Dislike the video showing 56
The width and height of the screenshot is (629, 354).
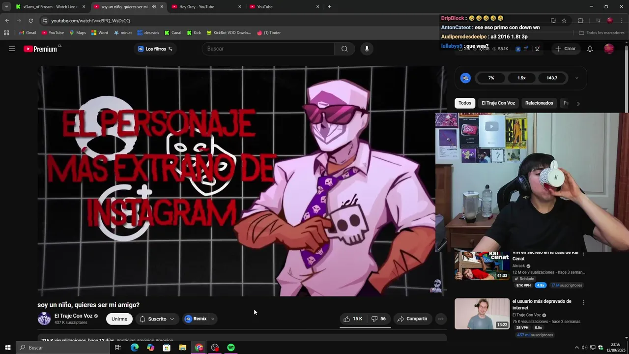[378, 319]
